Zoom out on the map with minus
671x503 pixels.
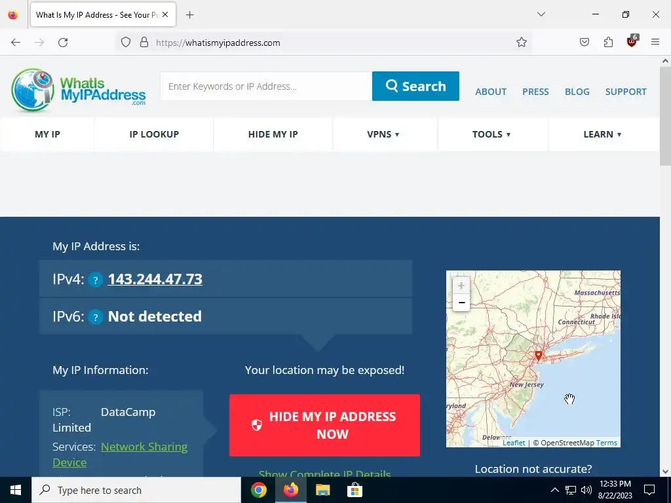(x=461, y=303)
